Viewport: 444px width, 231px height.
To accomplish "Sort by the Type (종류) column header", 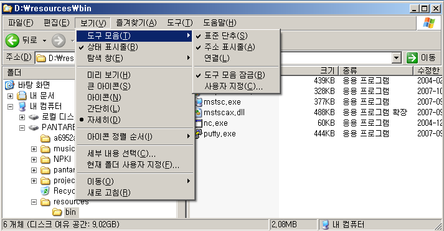I will pos(376,70).
